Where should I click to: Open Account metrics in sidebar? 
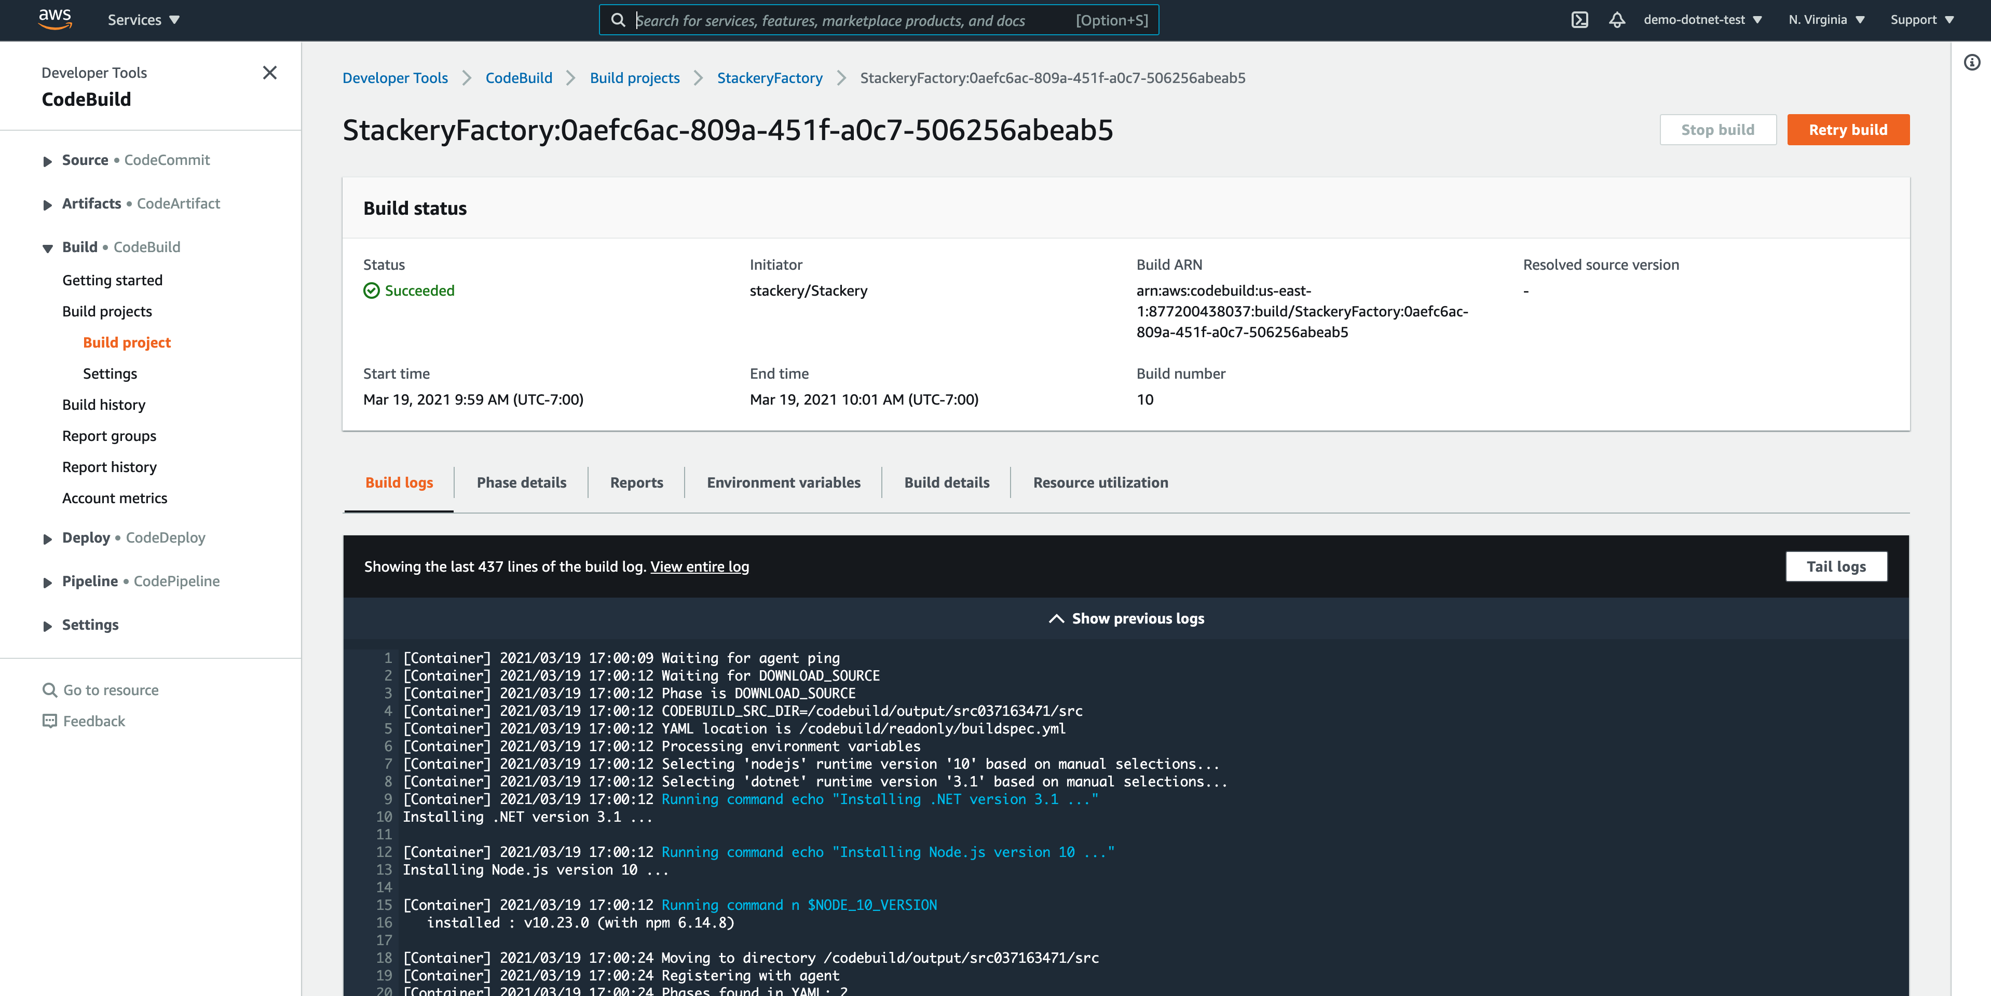tap(114, 499)
